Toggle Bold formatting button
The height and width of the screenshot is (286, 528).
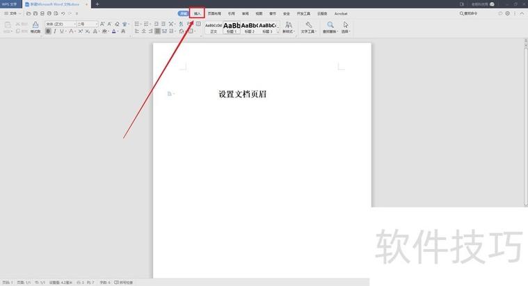48,31
